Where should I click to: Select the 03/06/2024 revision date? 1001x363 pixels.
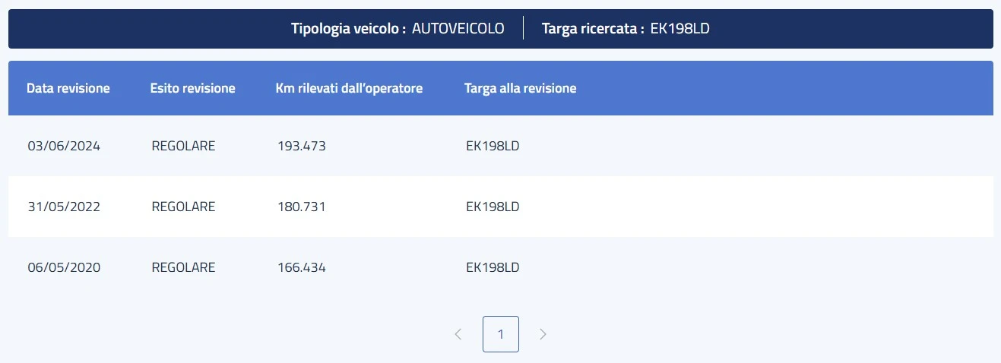64,146
